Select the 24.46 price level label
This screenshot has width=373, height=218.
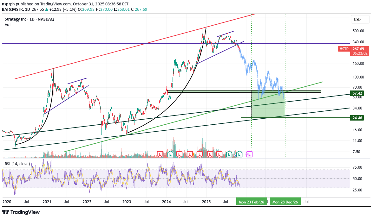pyautogui.click(x=357, y=118)
